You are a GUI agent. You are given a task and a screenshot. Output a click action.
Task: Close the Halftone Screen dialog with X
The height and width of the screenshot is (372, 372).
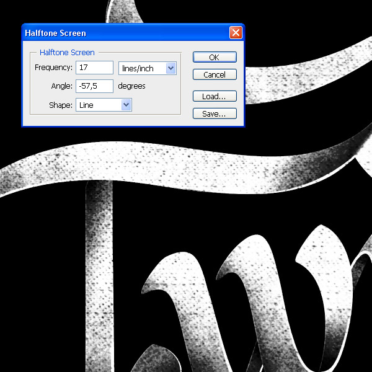(x=236, y=32)
